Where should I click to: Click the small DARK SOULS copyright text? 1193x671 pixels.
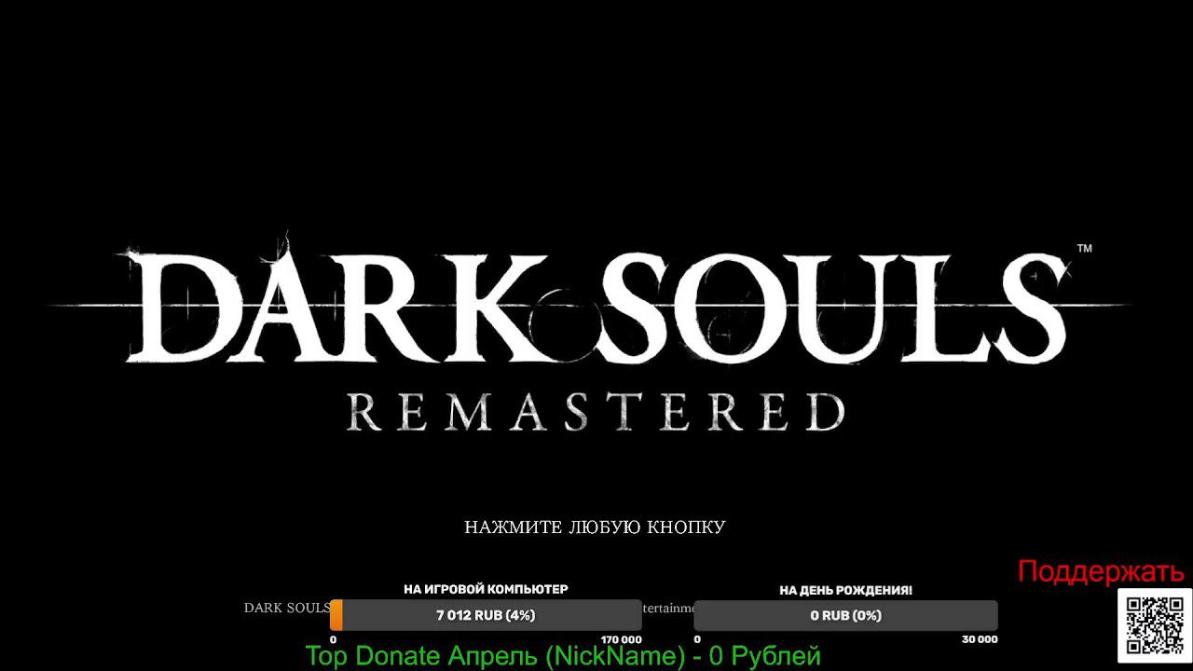click(x=287, y=608)
